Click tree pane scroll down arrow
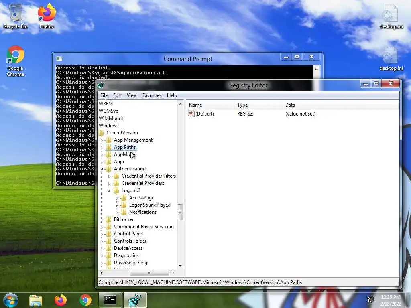This screenshot has width=411, height=308. pos(180,266)
